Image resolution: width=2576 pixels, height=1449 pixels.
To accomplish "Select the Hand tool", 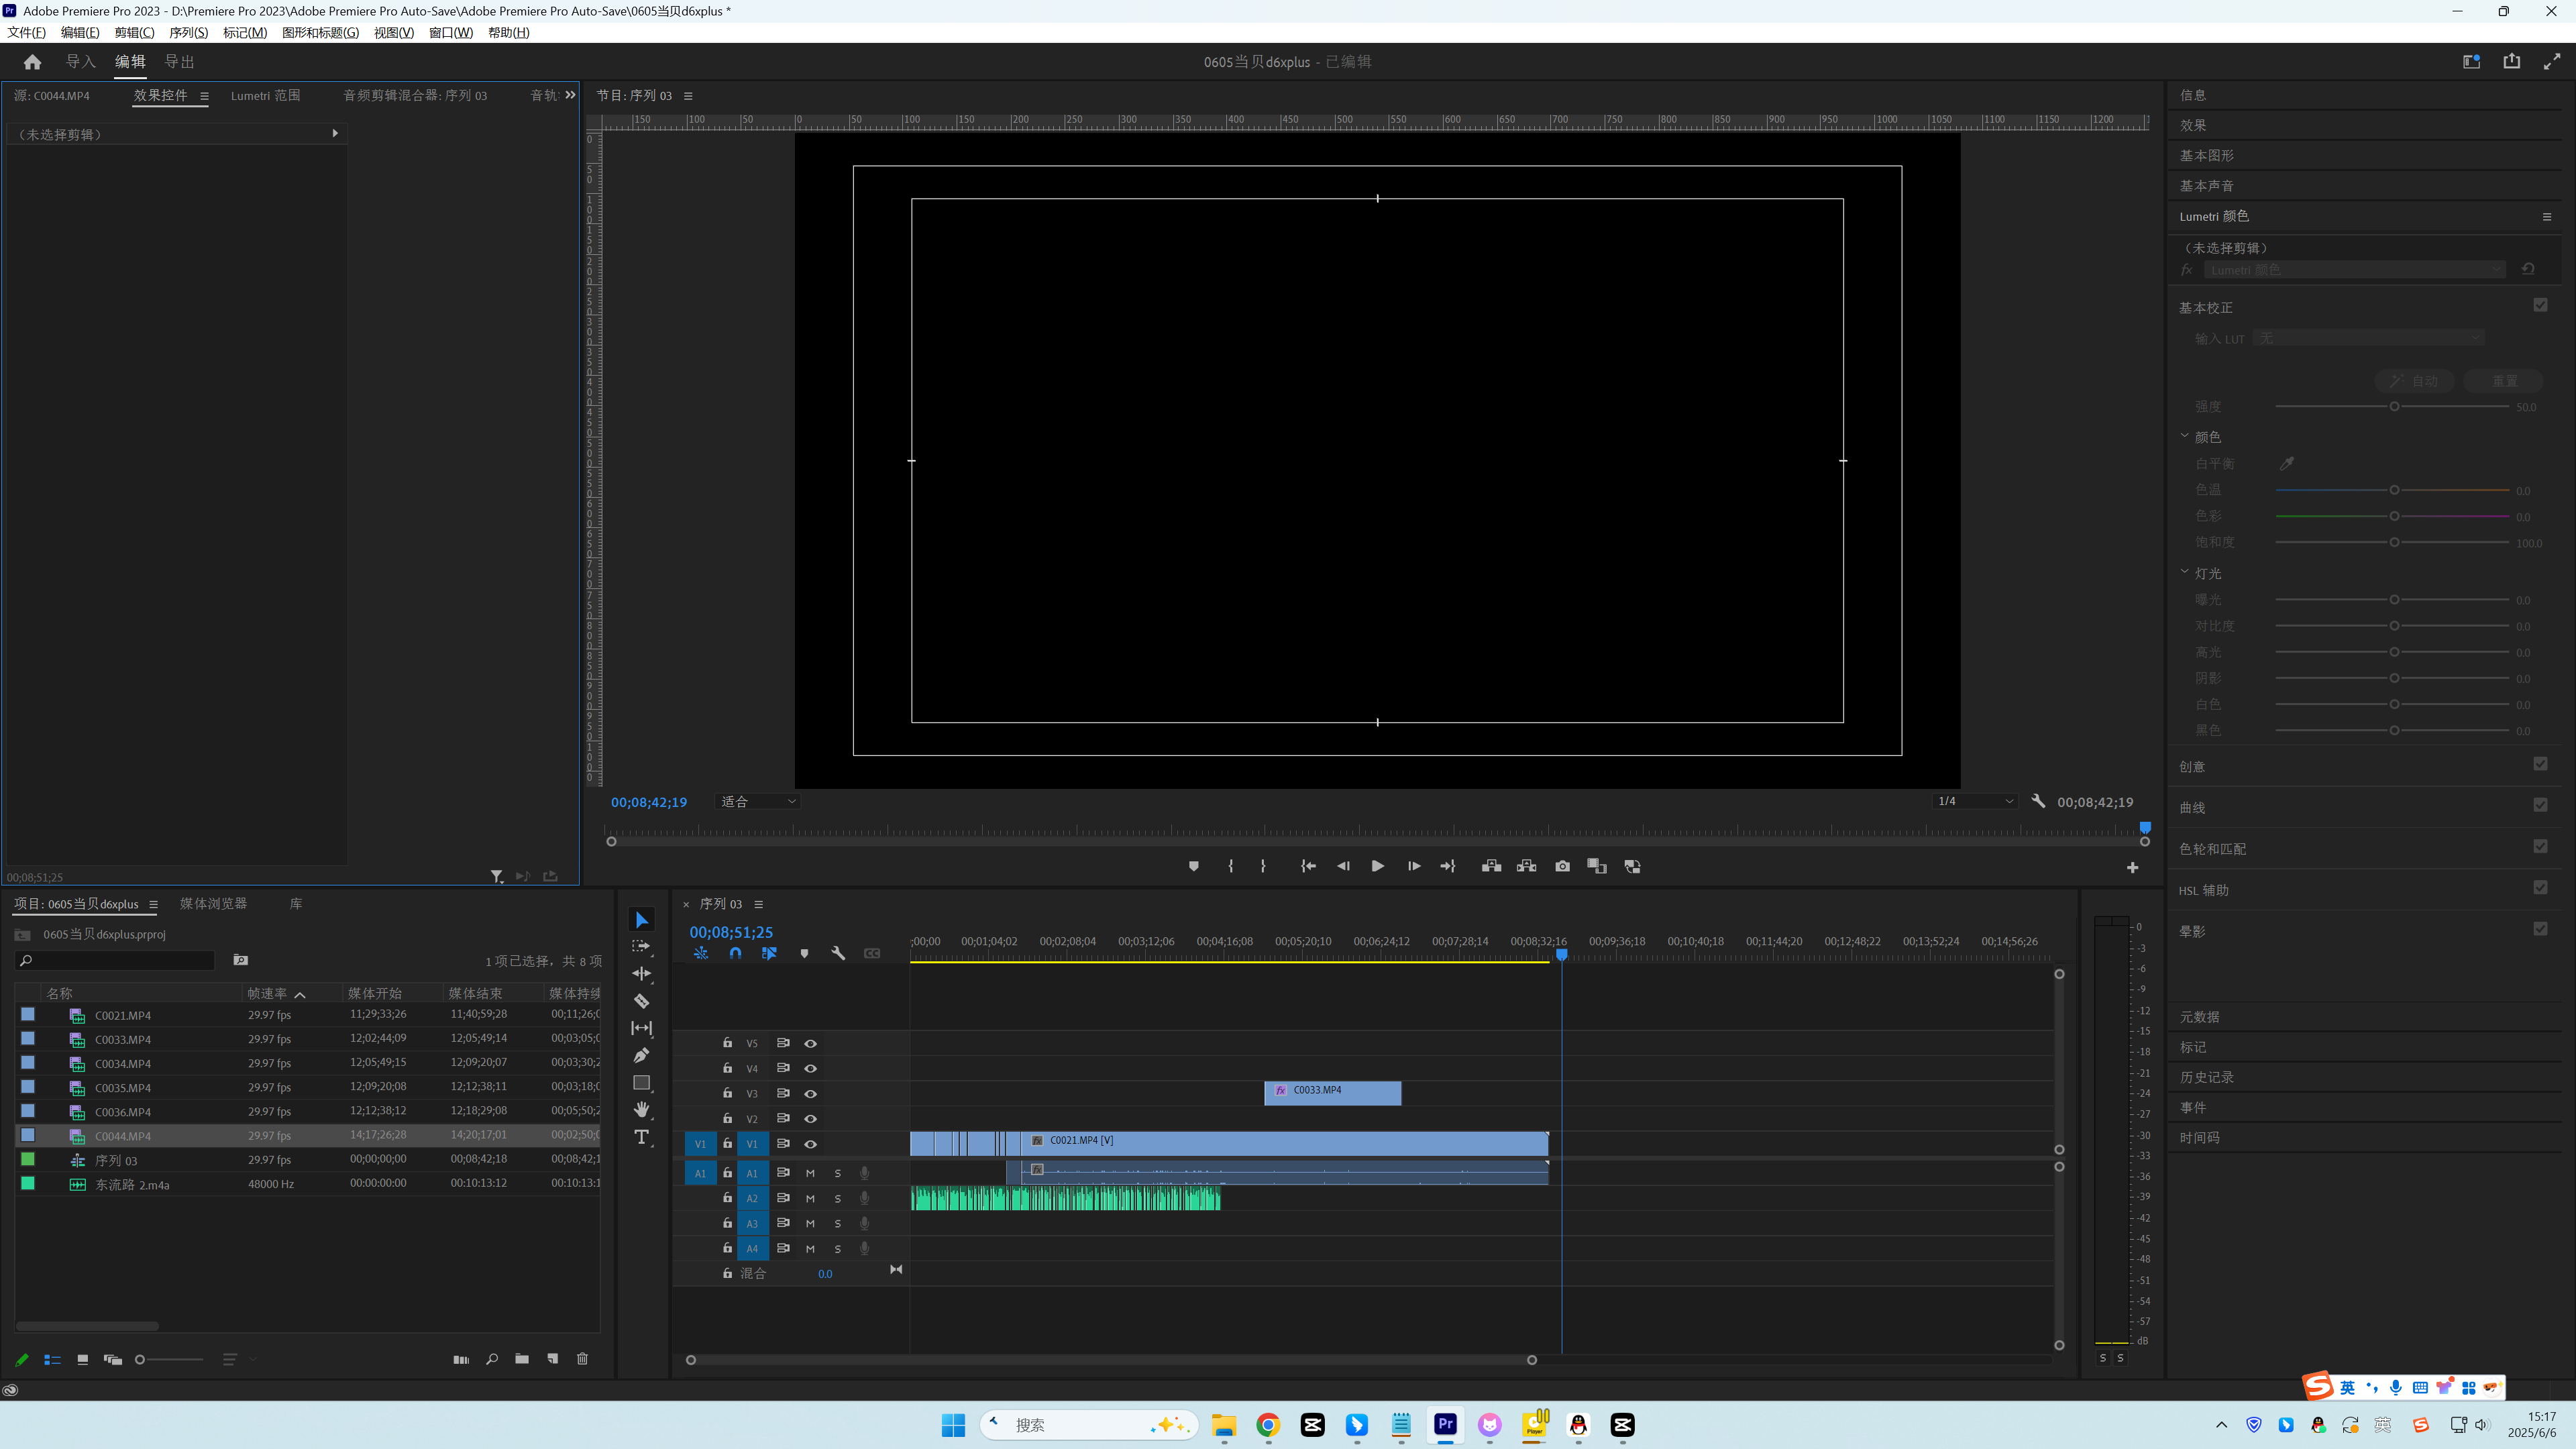I will click(x=642, y=1110).
